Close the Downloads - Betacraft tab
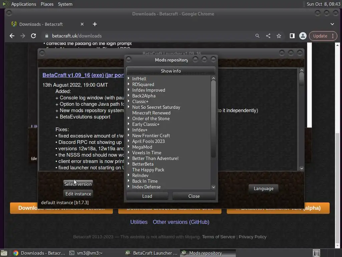This screenshot has height=257, width=342. click(82, 24)
